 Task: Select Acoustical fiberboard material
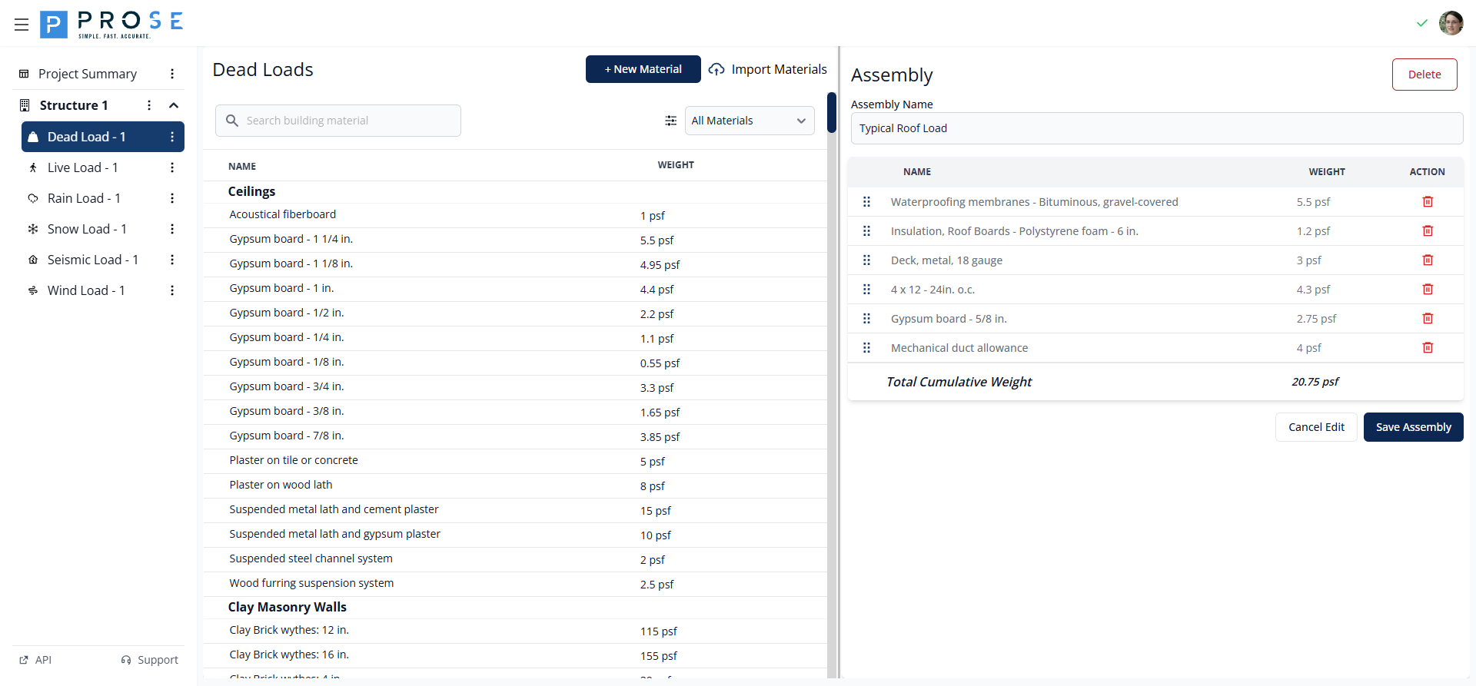point(515,215)
